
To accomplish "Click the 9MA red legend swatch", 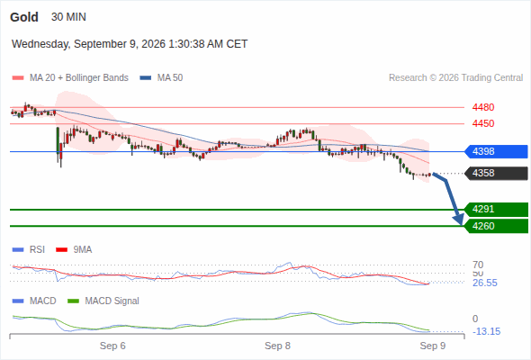I will (x=61, y=250).
